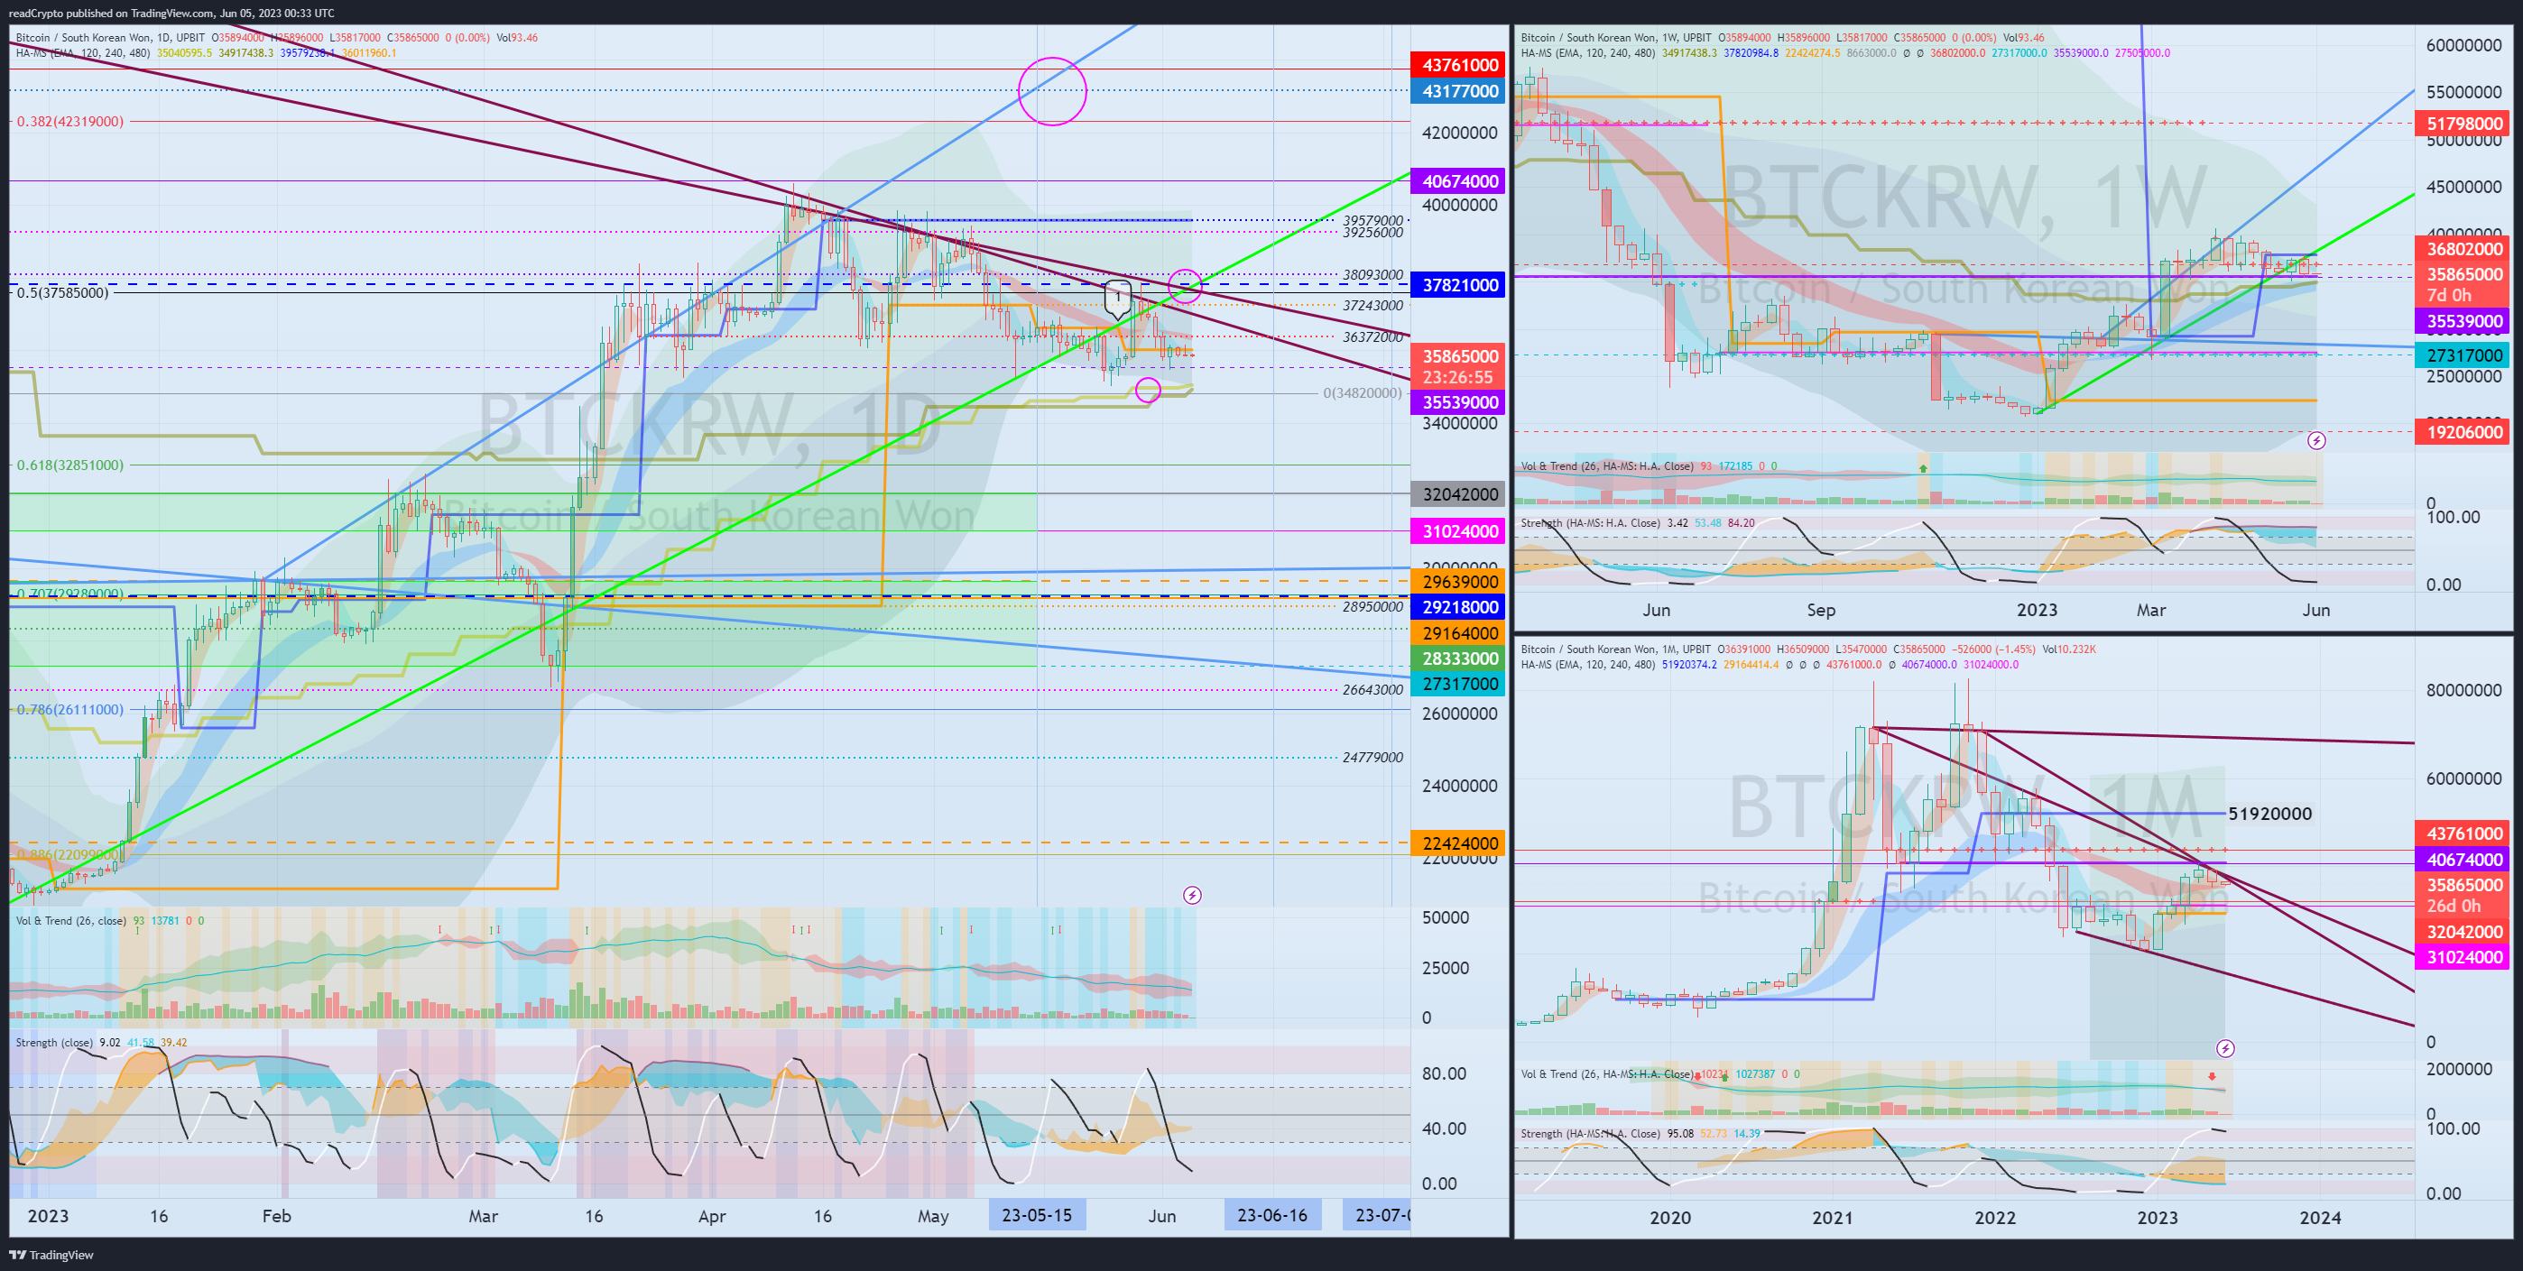Click the purple 40674000 price label on daily chart
The height and width of the screenshot is (1271, 2523).
(1458, 181)
